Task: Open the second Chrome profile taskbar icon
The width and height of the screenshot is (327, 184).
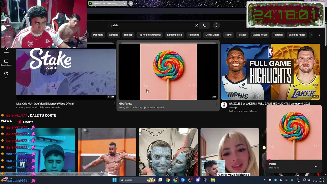Action: [x=175, y=180]
